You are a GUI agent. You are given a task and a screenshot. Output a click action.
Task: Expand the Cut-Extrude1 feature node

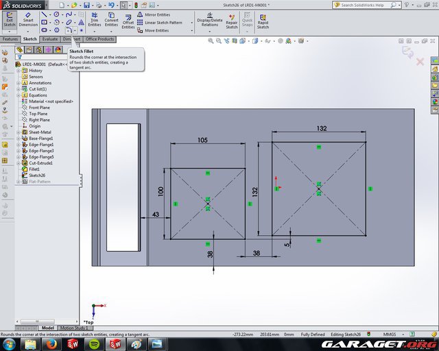coord(19,163)
